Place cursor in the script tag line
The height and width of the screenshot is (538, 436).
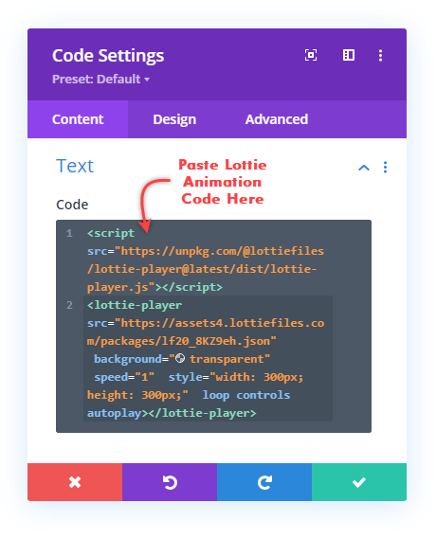pos(206,260)
